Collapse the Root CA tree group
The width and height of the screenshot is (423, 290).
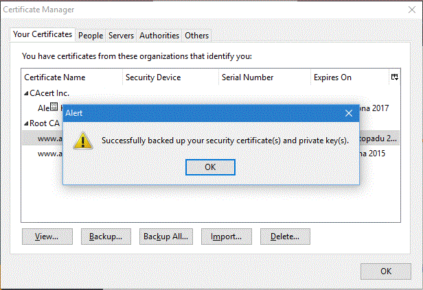[27, 123]
